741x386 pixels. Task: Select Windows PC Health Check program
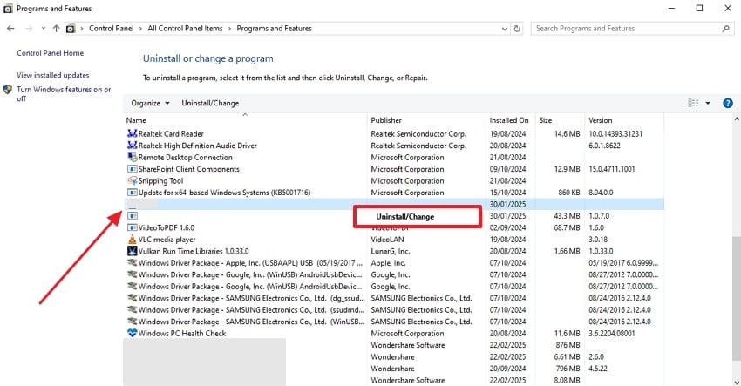181,334
